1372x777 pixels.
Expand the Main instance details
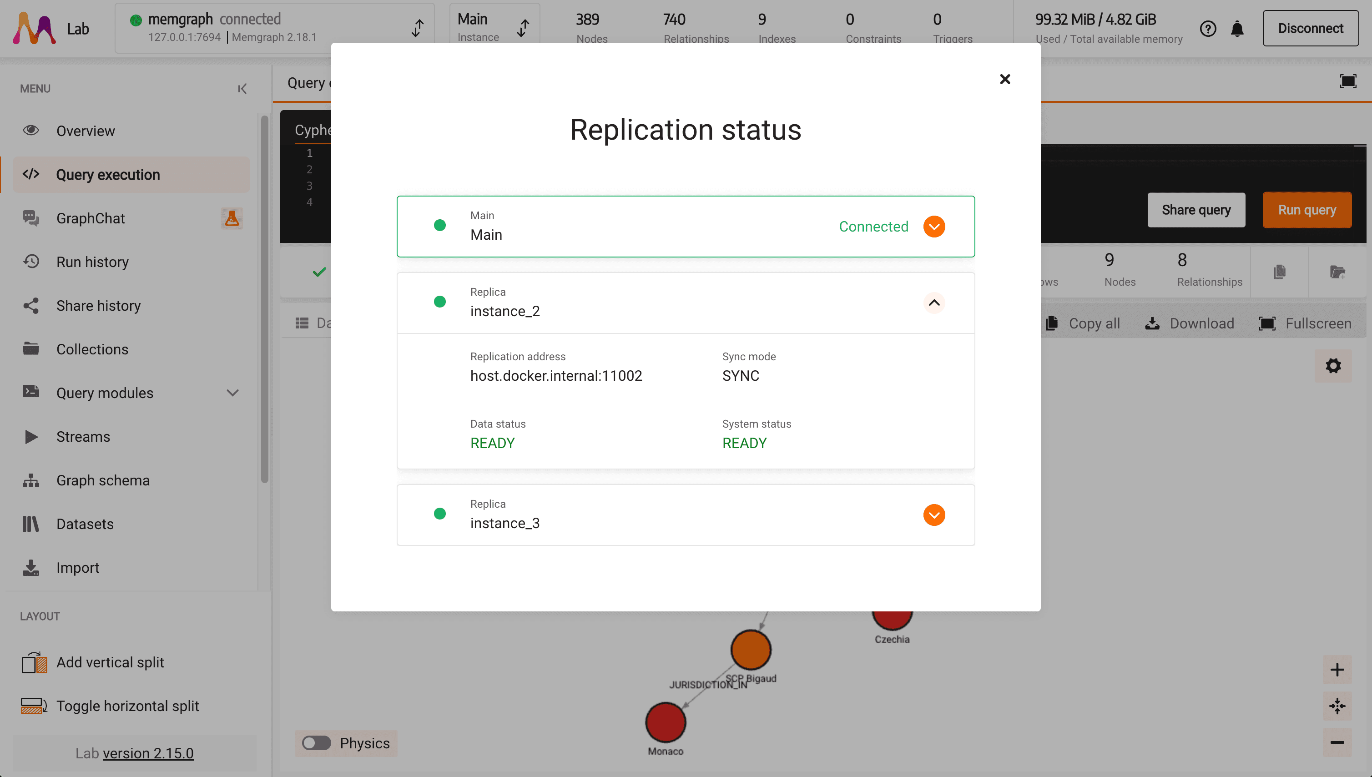pos(934,226)
